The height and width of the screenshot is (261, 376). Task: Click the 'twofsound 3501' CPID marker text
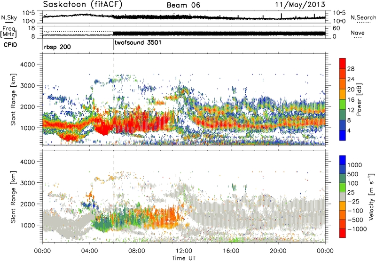138,42
